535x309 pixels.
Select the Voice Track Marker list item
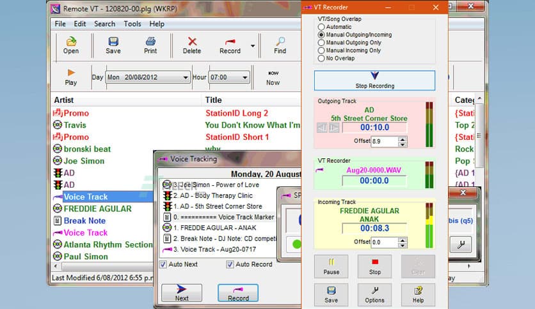click(218, 217)
